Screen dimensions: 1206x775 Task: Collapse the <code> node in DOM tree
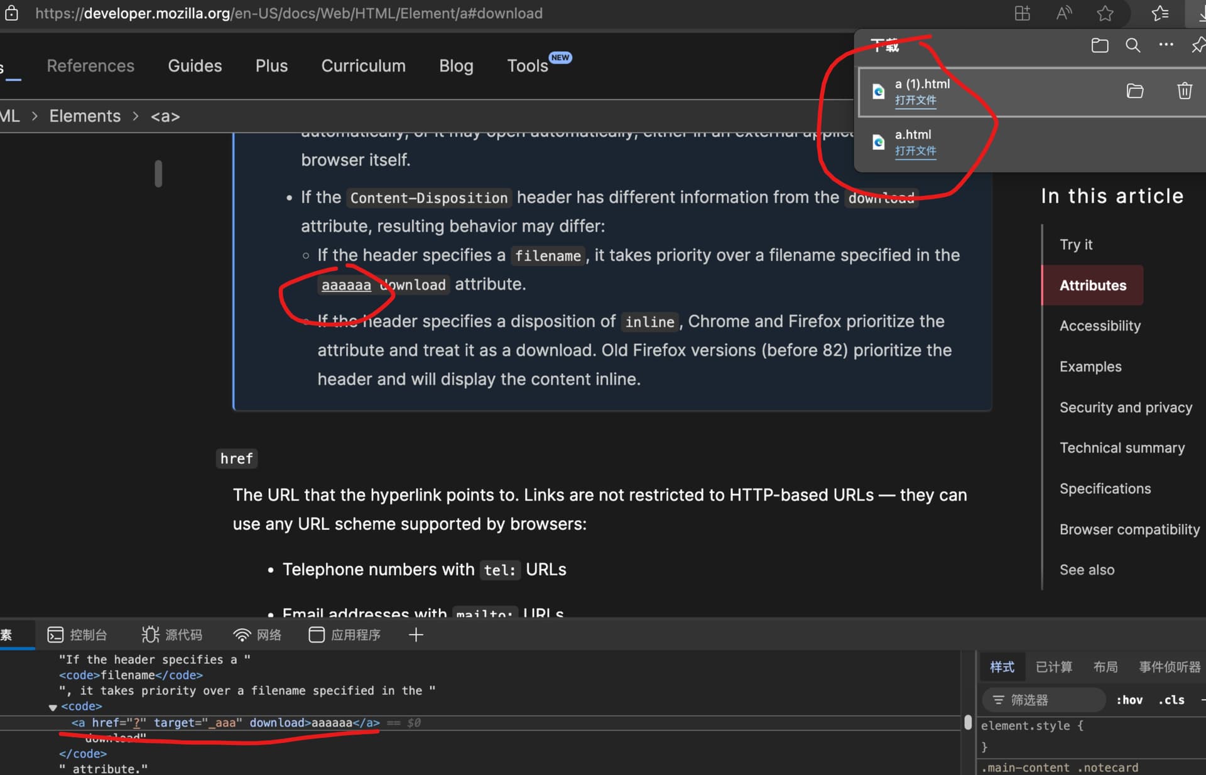tap(53, 707)
